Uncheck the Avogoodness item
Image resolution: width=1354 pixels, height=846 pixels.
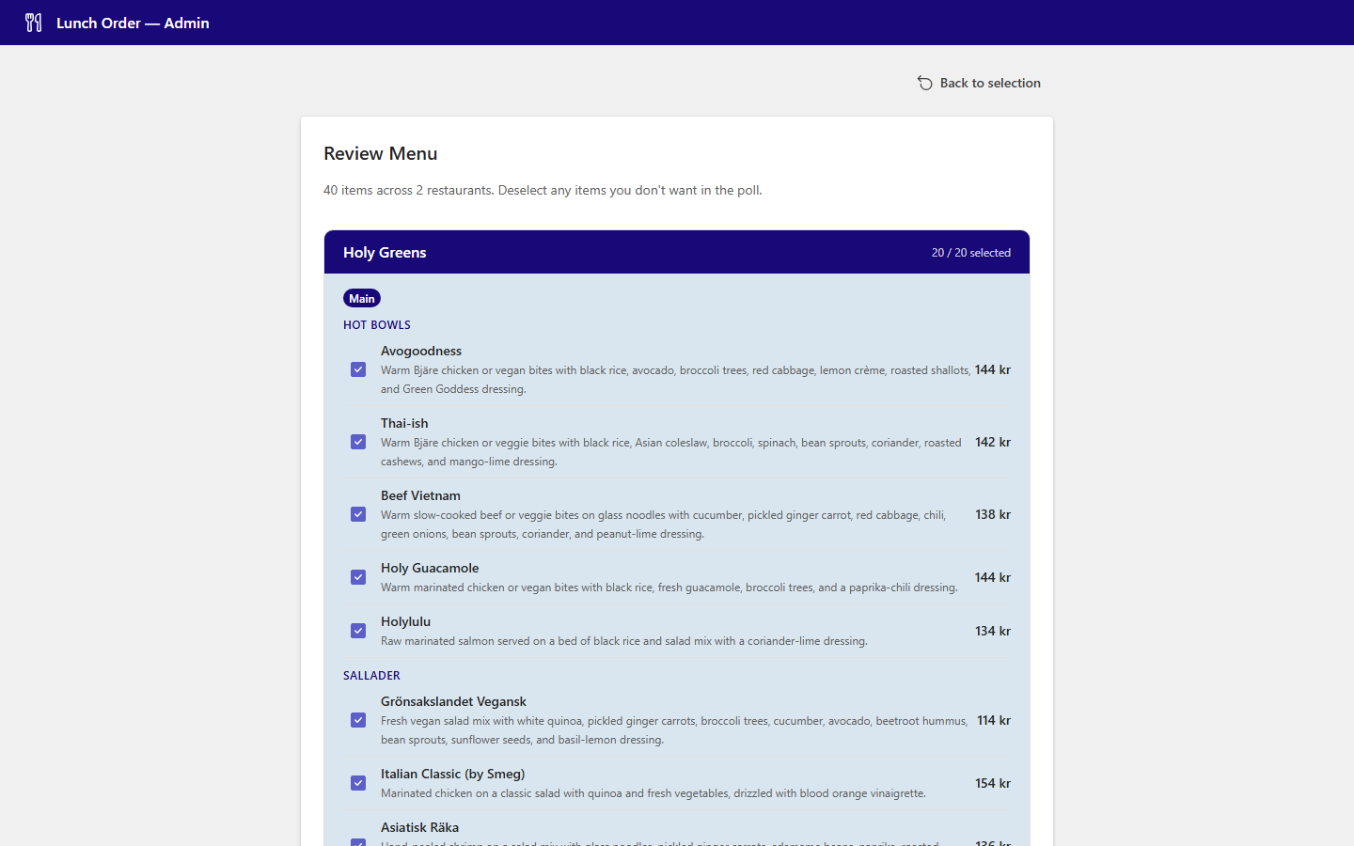[358, 369]
